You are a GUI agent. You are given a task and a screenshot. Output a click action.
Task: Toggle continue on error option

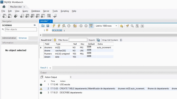click(75, 26)
